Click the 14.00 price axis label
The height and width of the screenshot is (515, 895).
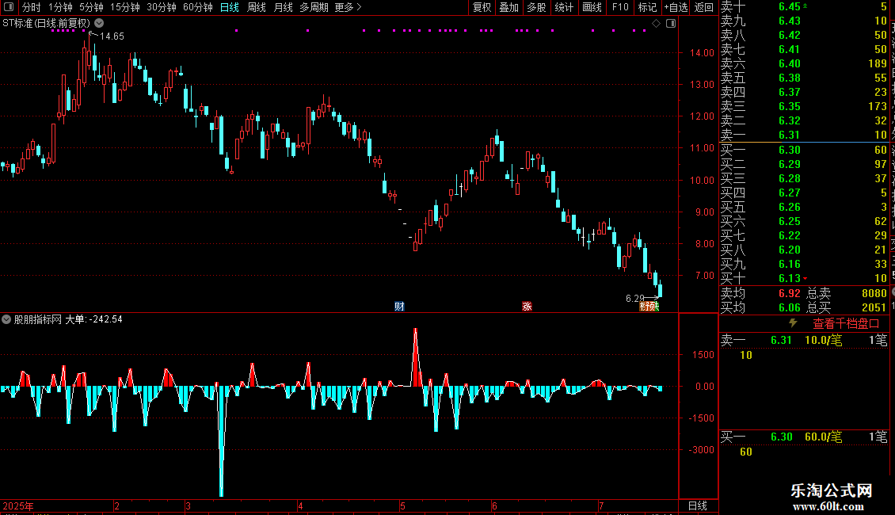[x=702, y=52]
